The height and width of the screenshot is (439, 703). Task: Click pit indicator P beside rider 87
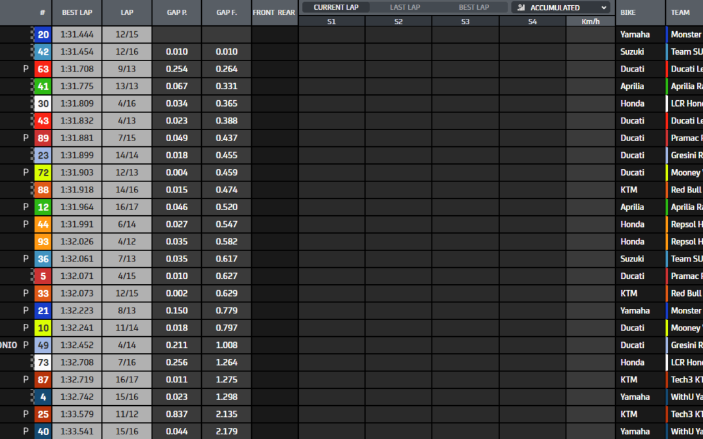click(x=26, y=379)
